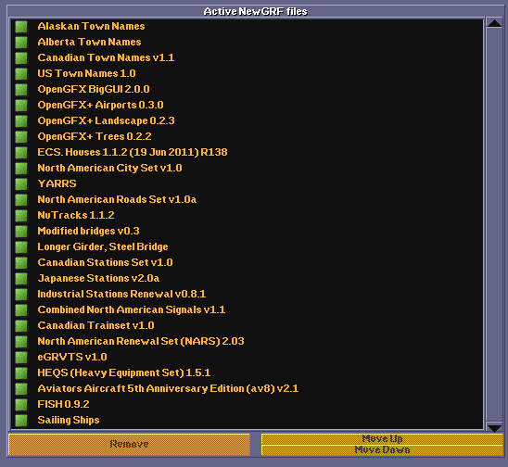Select Canadian Stations Set v1.0 entry
The width and height of the screenshot is (508, 467).
point(247,262)
